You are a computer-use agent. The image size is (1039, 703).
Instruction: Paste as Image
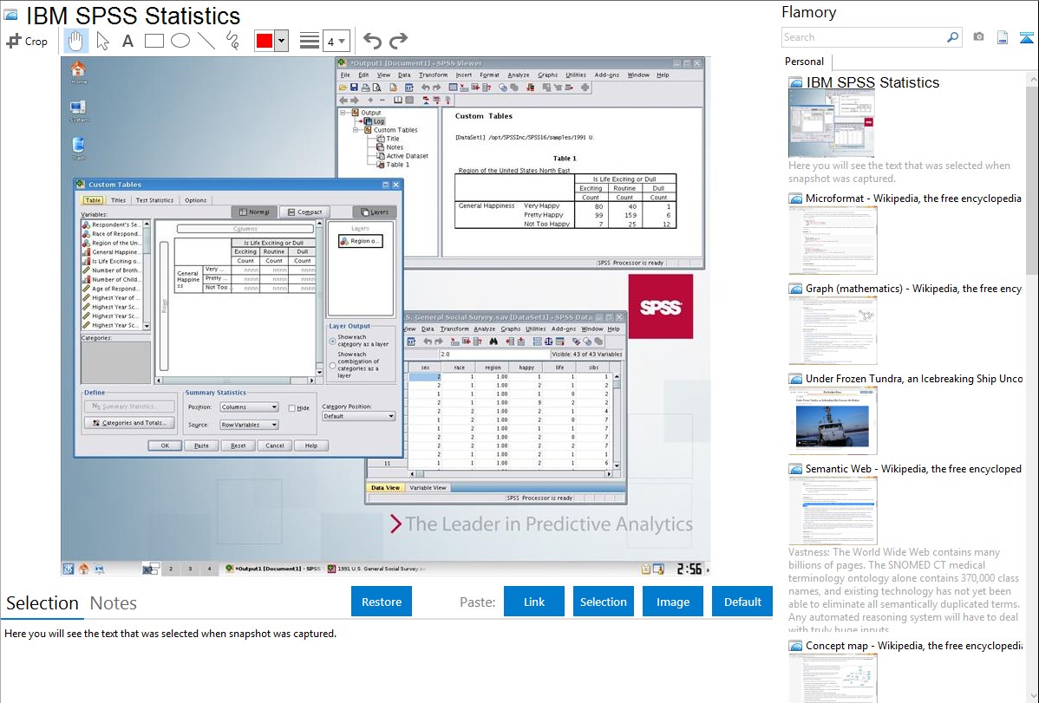pyautogui.click(x=672, y=602)
